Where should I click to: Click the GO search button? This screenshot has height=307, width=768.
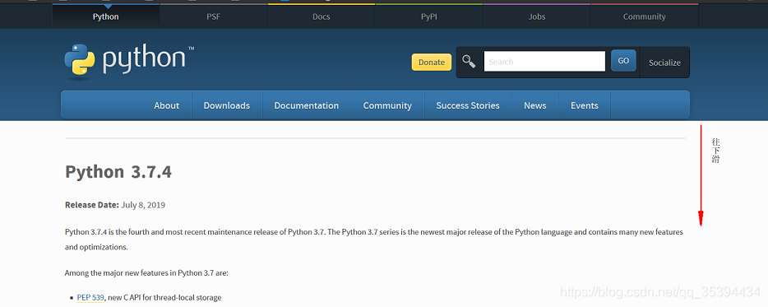click(623, 61)
